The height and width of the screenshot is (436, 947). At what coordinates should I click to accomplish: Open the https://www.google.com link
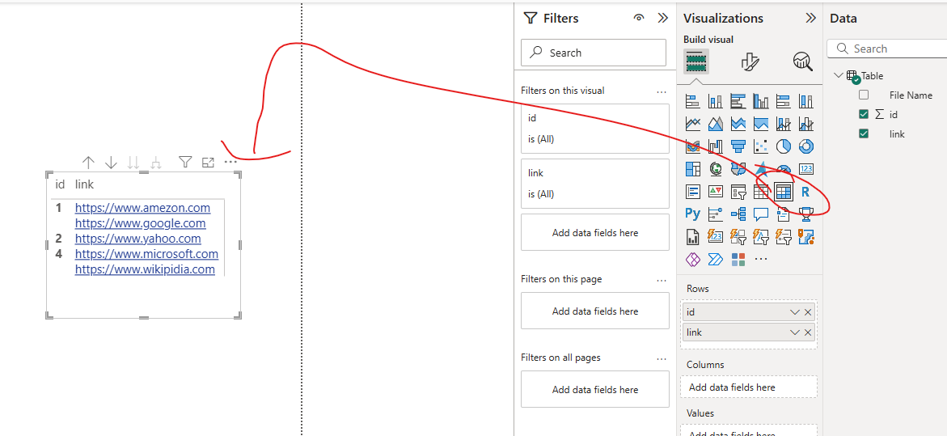[x=140, y=223]
